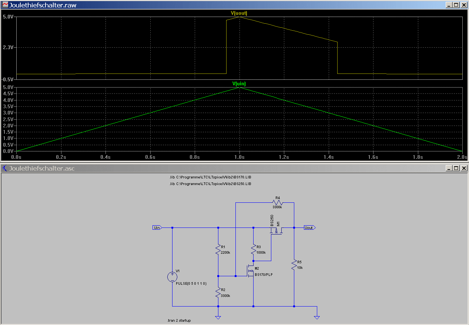
Task: Select the 10k resistor R5
Action: coord(294,265)
